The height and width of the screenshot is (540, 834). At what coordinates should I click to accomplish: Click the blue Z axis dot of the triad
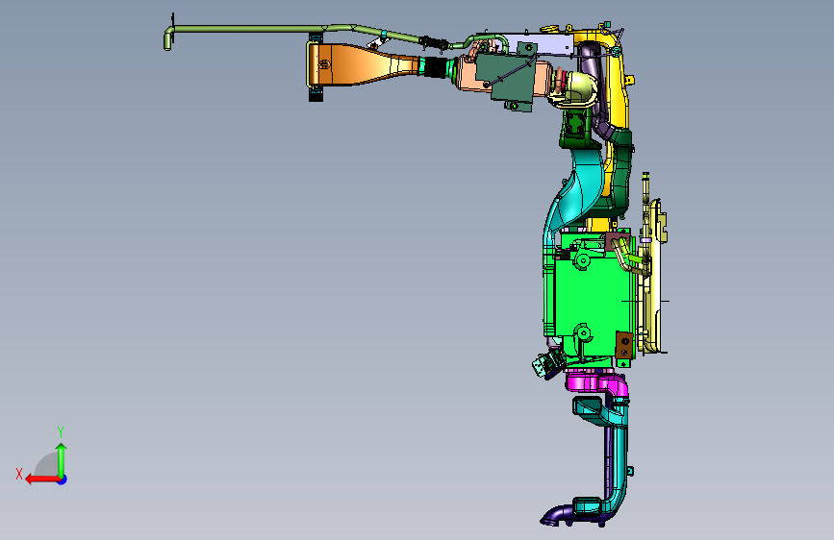[63, 479]
